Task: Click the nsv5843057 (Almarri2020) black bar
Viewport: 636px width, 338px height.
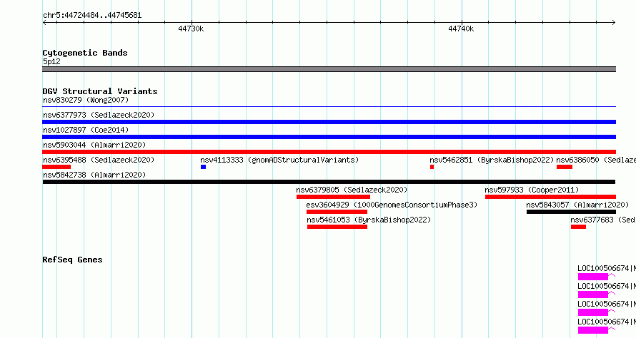Action: click(571, 212)
